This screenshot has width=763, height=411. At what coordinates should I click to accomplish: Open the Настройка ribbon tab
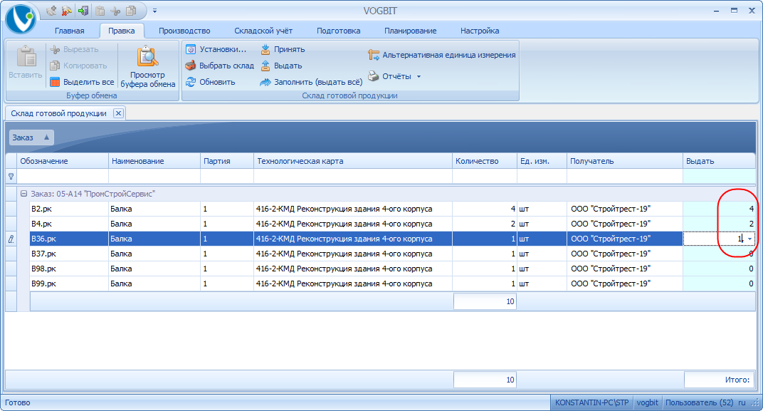tap(480, 31)
